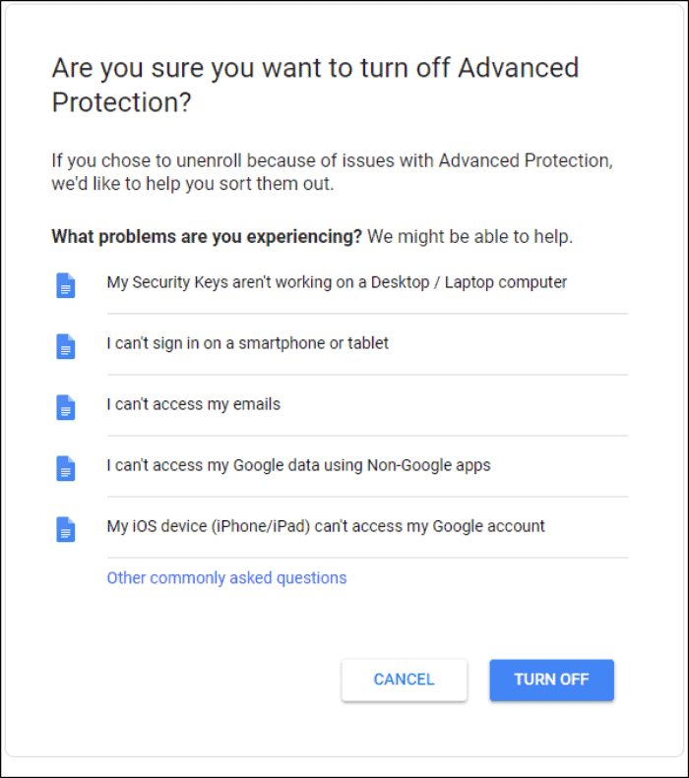Click the document icon next to smartphone sign-in issue
This screenshot has height=778, width=689.
[x=66, y=346]
